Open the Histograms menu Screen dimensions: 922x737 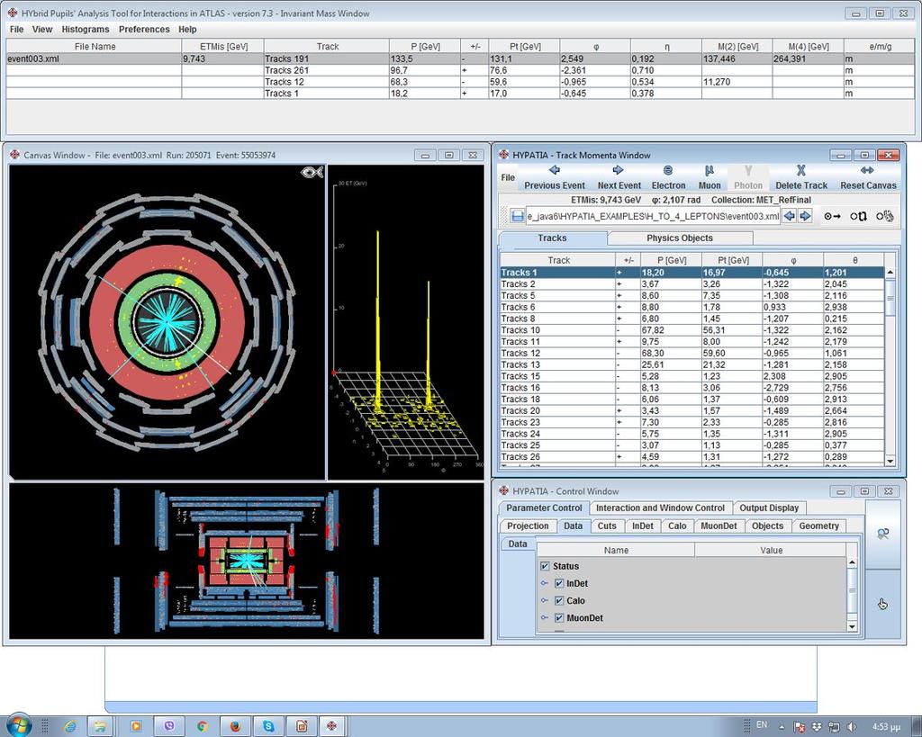pos(86,30)
